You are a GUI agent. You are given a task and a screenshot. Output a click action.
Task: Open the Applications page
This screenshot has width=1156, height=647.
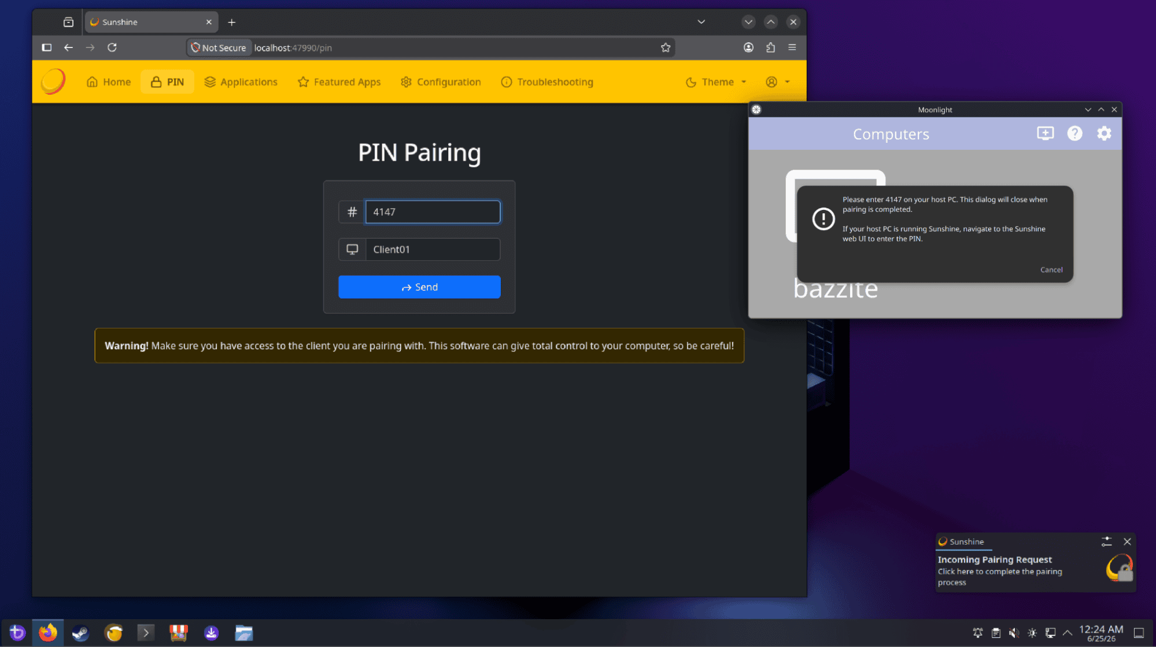241,82
